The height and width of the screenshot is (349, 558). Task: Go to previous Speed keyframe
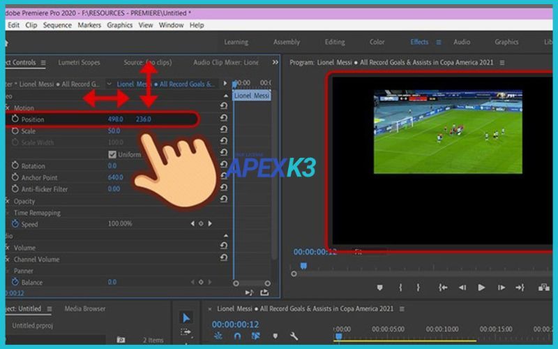tap(193, 223)
